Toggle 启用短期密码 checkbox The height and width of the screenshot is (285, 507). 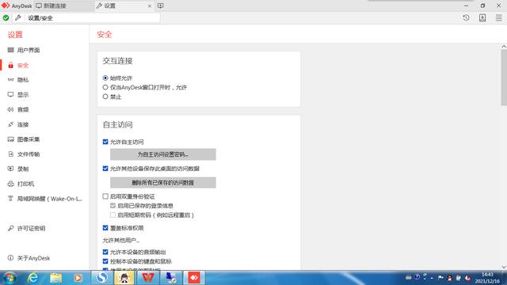coord(112,215)
